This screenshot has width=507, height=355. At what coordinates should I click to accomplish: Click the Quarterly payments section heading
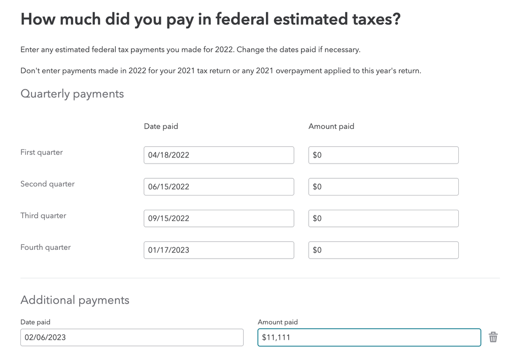72,94
